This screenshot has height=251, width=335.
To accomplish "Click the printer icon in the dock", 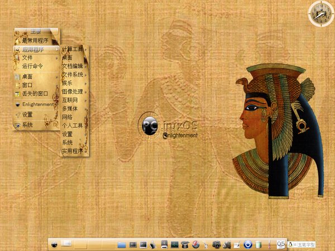I will coord(164,244).
